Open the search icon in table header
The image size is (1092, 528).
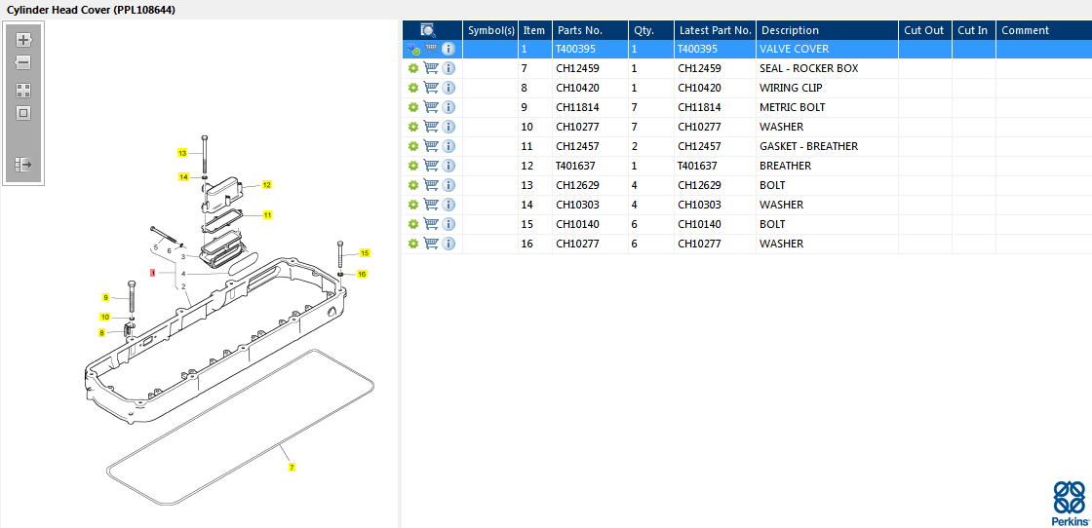tap(427, 30)
